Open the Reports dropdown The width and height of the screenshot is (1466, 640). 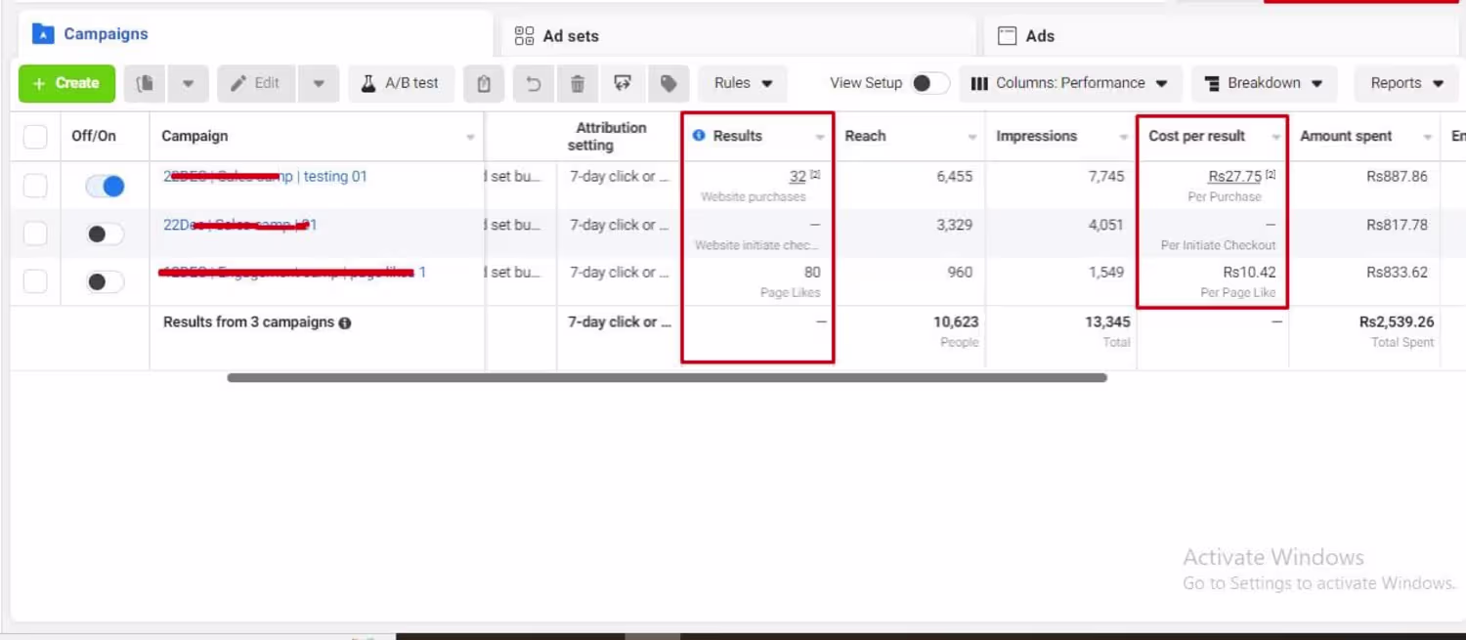pyautogui.click(x=1406, y=84)
